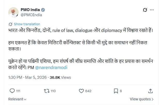Click the View quotes link

[140, 99]
